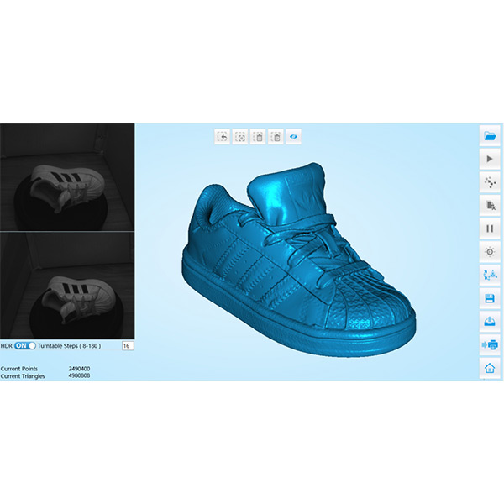Screen dimensions: 504x504
Task: Click the upper camera preview image
Action: pyautogui.click(x=67, y=177)
